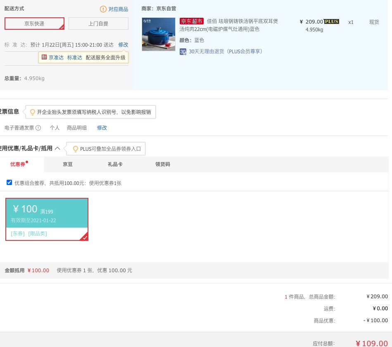Click 商品明细 invoice content text
This screenshot has width=392, height=347.
coord(77,128)
